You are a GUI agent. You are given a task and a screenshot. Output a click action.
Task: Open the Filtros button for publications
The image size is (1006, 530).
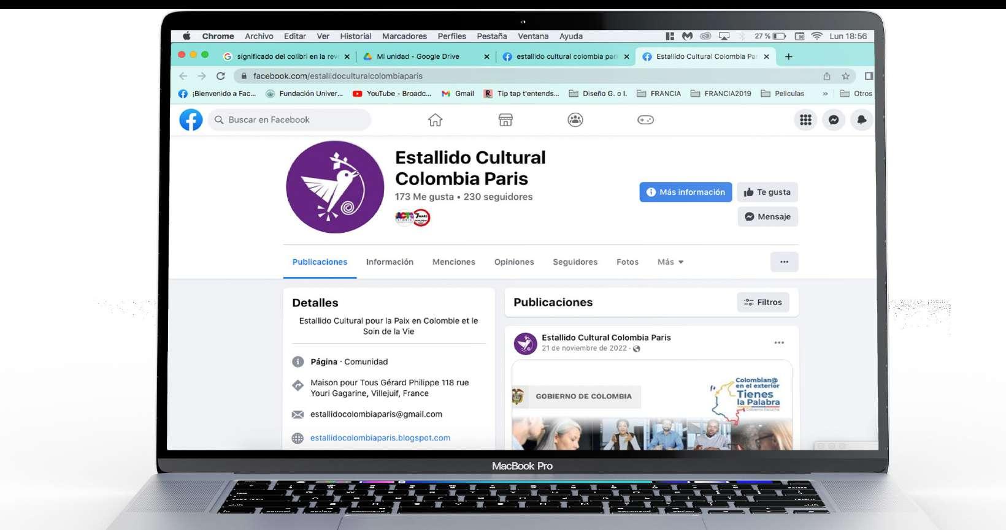pos(763,302)
